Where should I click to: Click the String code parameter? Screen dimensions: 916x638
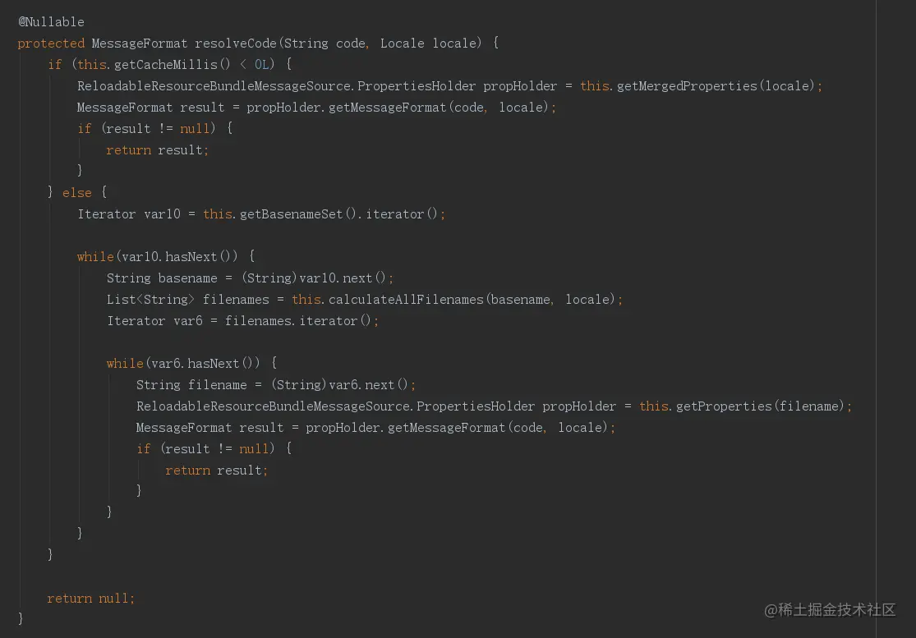[x=325, y=43]
